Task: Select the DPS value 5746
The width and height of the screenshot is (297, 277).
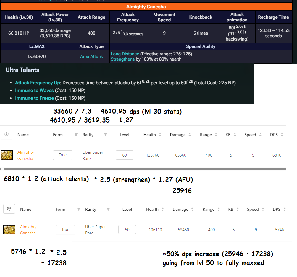Action: click(279, 229)
